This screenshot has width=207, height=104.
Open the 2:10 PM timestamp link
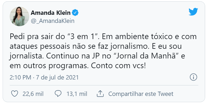point(20,77)
